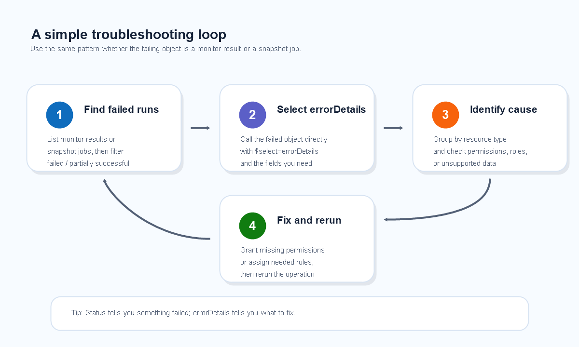Click 'Group by resource type' text
This screenshot has height=347, width=579.
coord(470,139)
